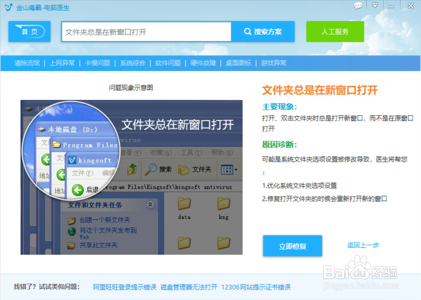The image size is (421, 300).
Task: Select 系统综合 category tab
Action: (133, 63)
